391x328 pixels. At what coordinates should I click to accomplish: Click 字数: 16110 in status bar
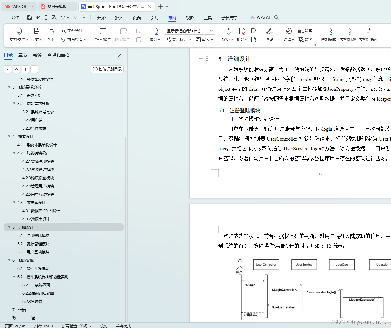tap(44, 326)
